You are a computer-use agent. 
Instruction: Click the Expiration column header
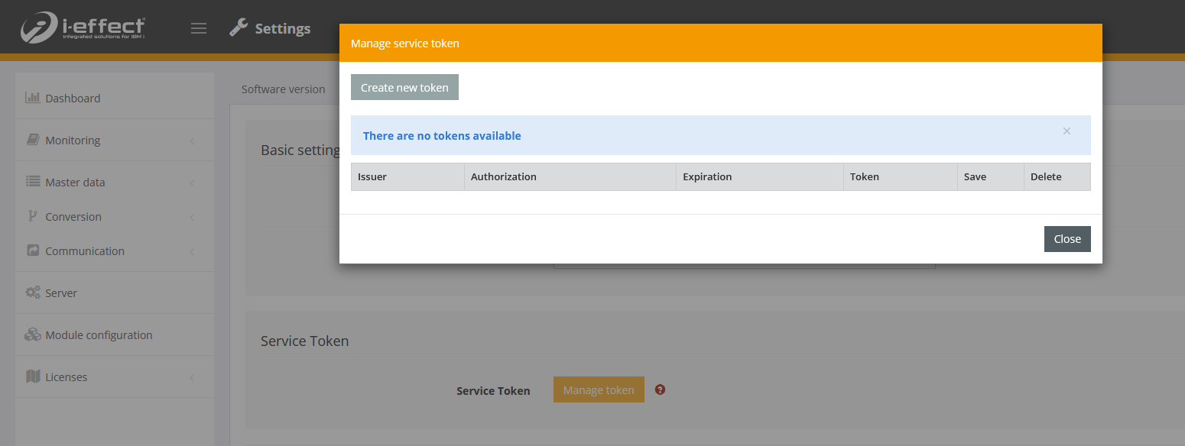tap(707, 176)
